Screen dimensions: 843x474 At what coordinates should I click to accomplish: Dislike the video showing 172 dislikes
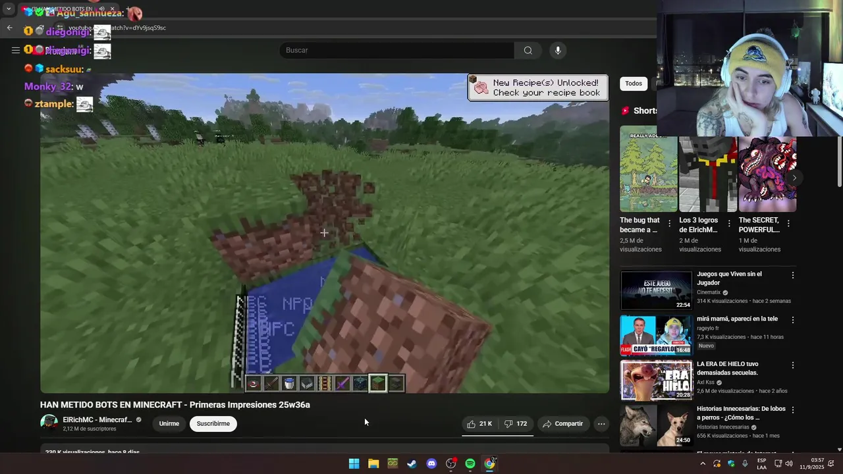pos(516,424)
